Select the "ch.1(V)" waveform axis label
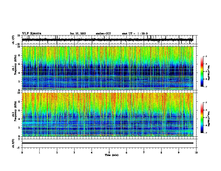The width and height of the screenshot is (221, 171). point(13,40)
